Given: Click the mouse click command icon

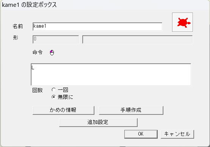Looking at the screenshot, I should tap(52, 53).
